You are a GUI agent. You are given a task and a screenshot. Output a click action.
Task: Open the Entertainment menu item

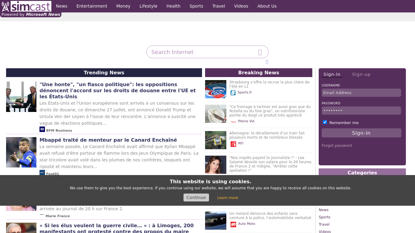pyautogui.click(x=92, y=6)
